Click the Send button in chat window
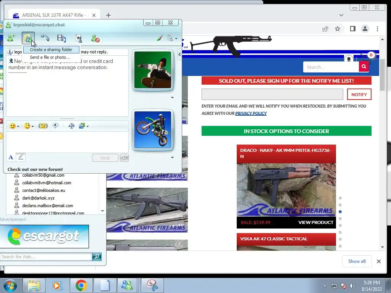The height and width of the screenshot is (293, 391). pos(105,158)
